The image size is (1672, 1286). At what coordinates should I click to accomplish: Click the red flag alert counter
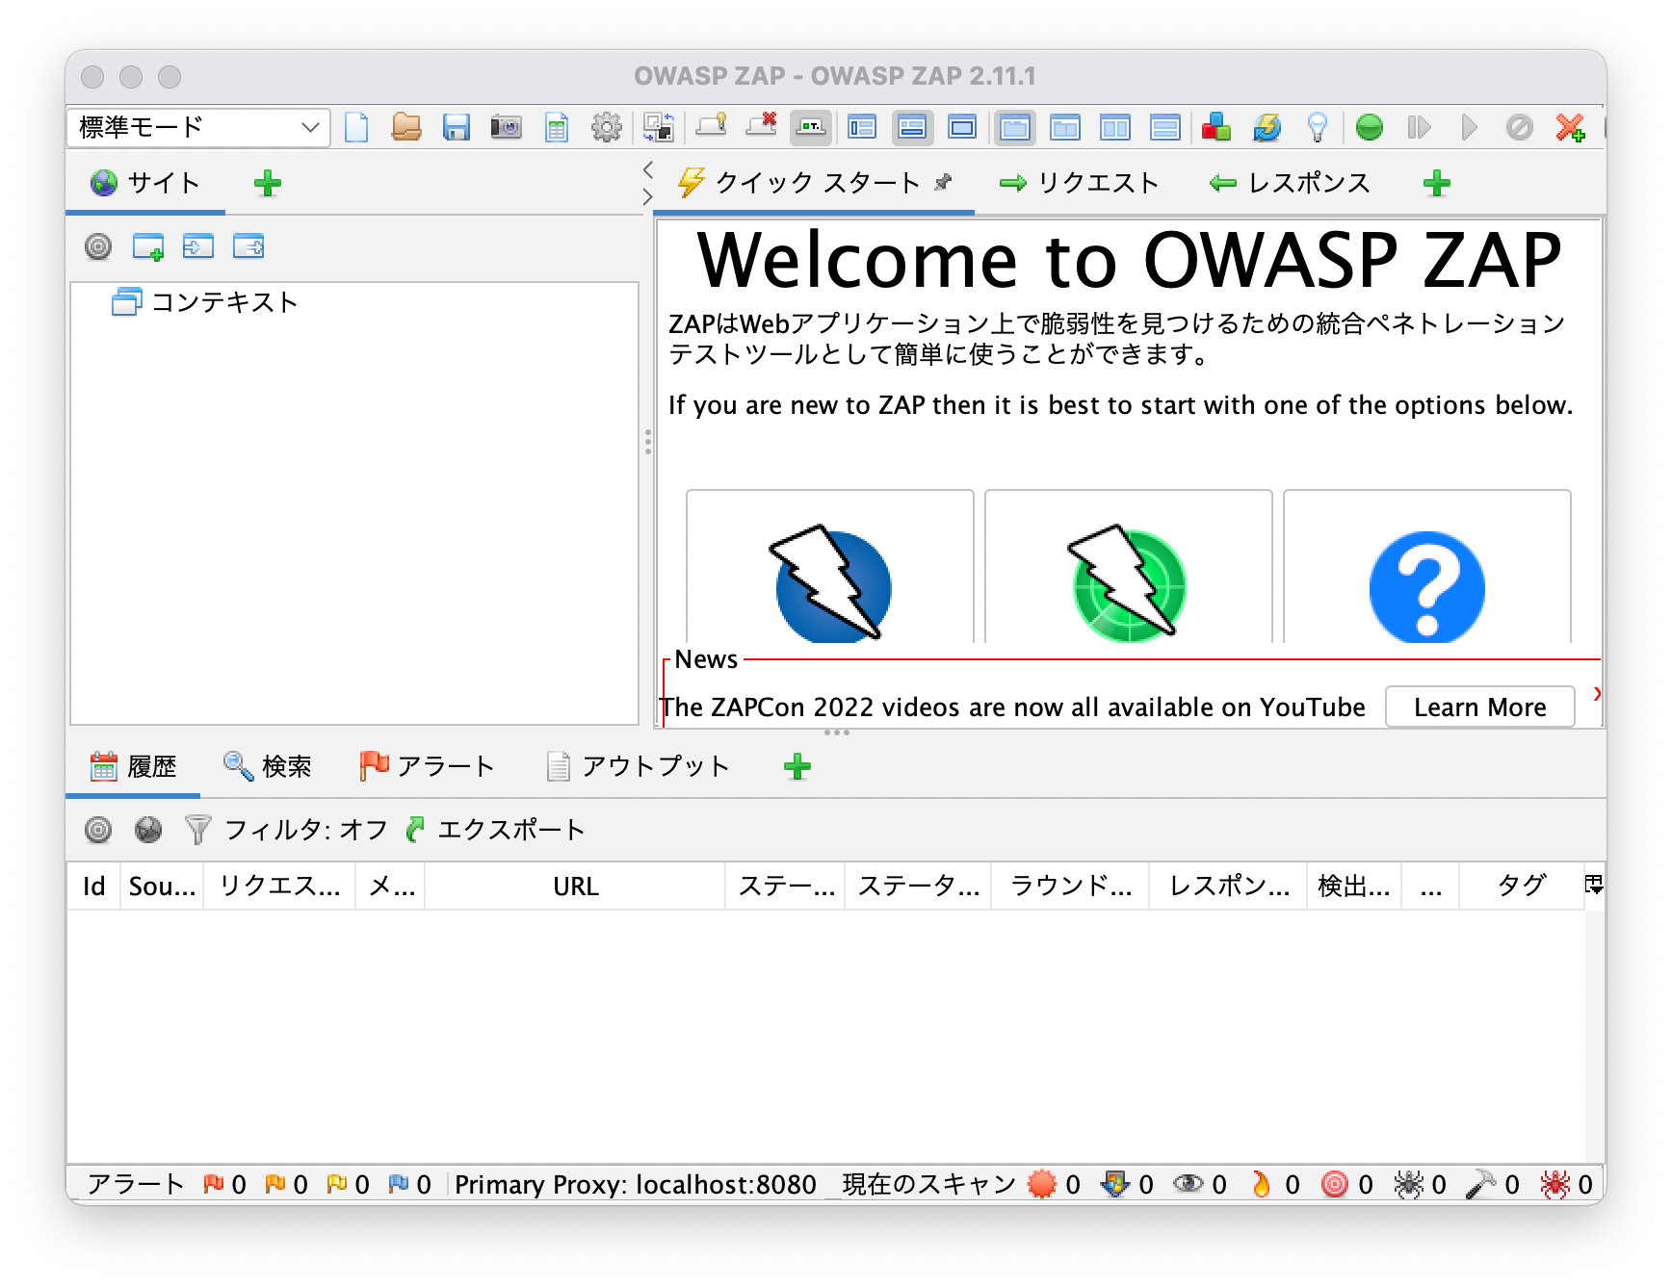(224, 1184)
